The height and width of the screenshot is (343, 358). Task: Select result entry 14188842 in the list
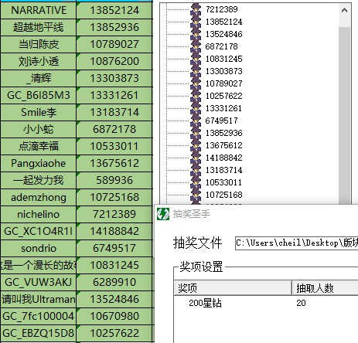click(223, 158)
